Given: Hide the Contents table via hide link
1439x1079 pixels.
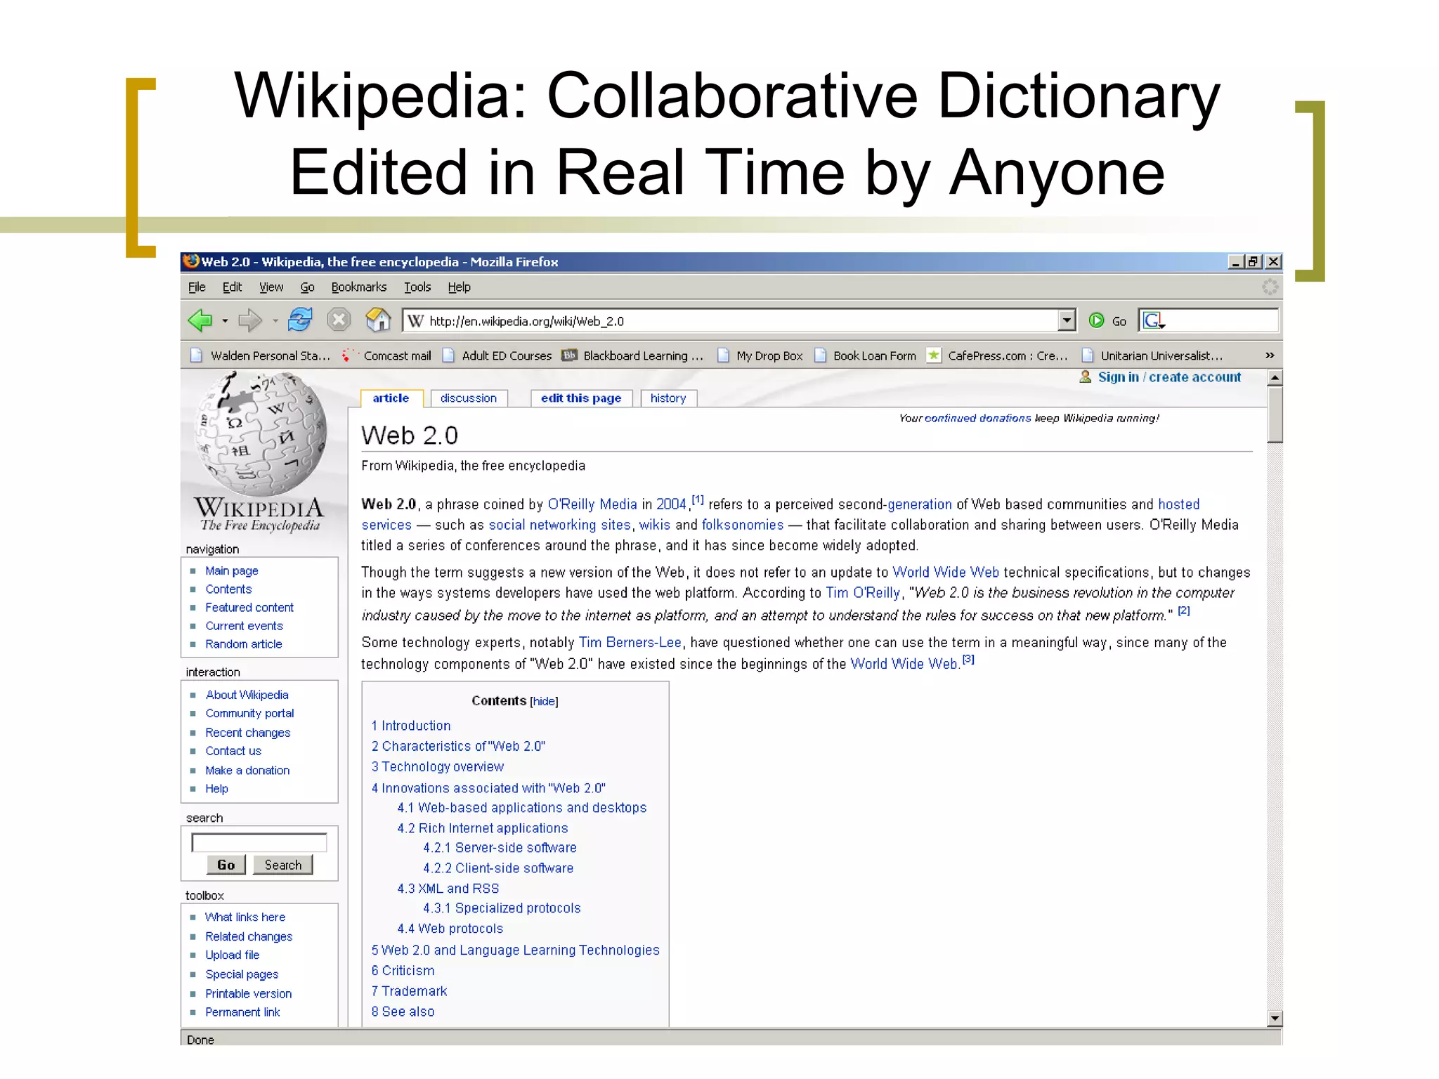Looking at the screenshot, I should pyautogui.click(x=544, y=701).
